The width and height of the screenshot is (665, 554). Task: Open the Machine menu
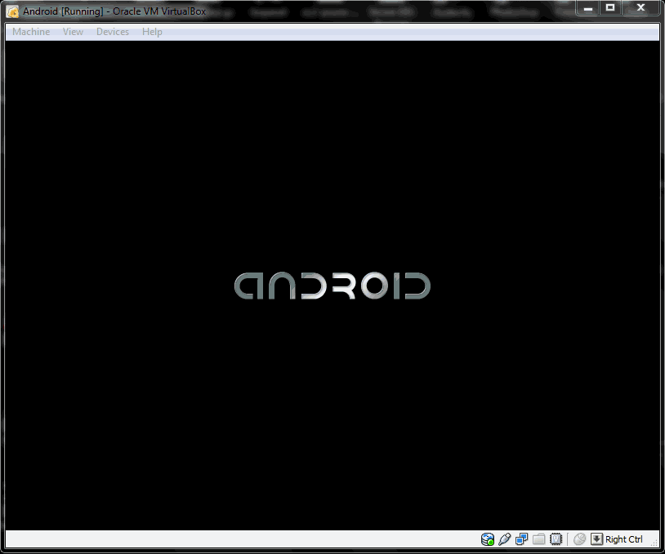pos(31,32)
